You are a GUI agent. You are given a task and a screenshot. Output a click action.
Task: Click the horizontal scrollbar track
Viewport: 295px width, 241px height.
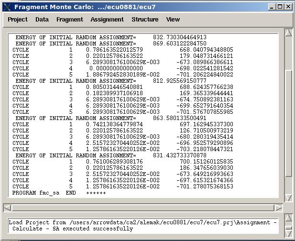click(143, 208)
